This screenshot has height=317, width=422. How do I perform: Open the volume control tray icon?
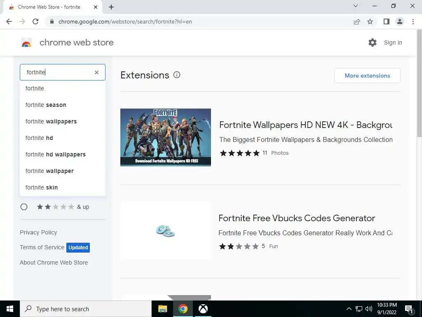[369, 309]
